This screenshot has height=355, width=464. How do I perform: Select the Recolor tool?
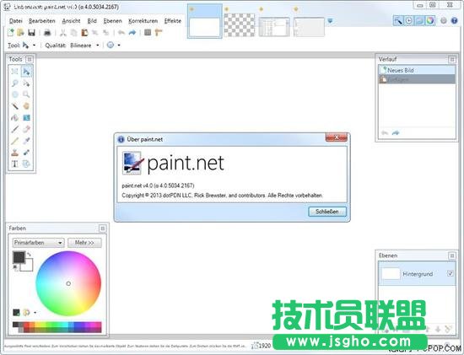click(26, 153)
